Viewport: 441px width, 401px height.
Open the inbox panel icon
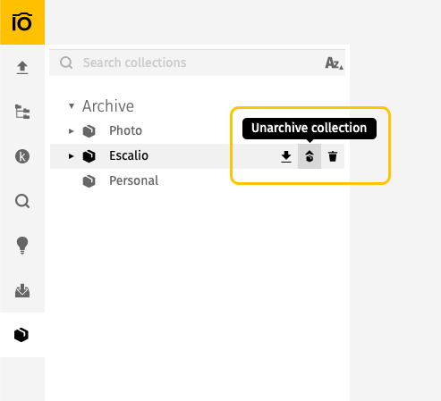pos(22,290)
